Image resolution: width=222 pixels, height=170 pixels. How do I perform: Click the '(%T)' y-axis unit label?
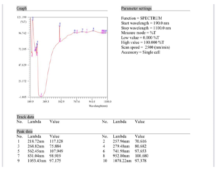pyautogui.click(x=23, y=22)
